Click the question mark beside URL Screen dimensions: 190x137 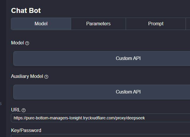pos(24,110)
